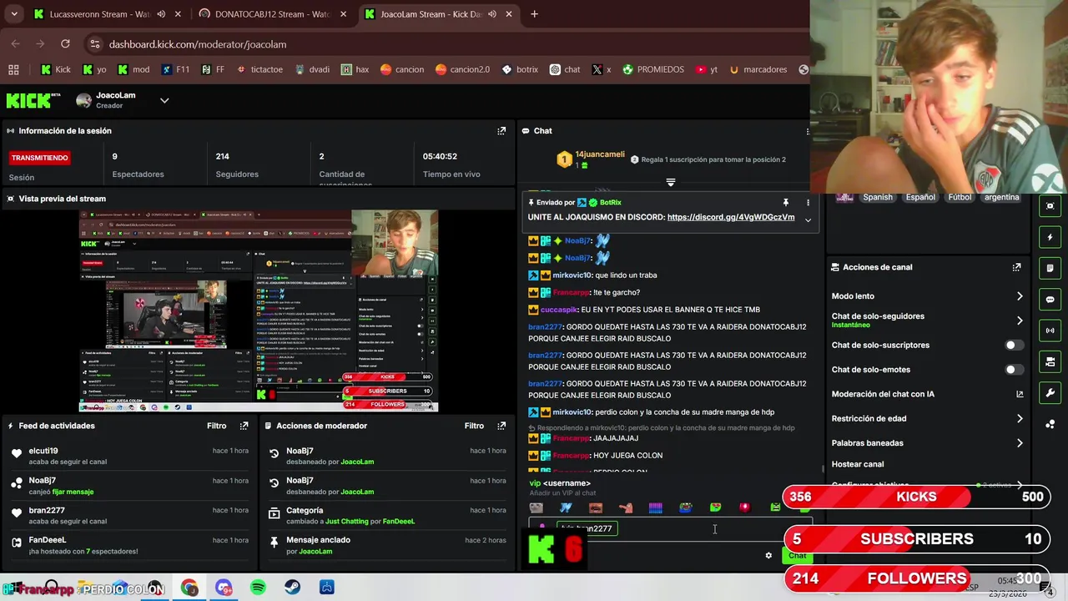This screenshot has width=1068, height=601.
Task: Open the notes sidebar icon
Action: (x=1050, y=268)
